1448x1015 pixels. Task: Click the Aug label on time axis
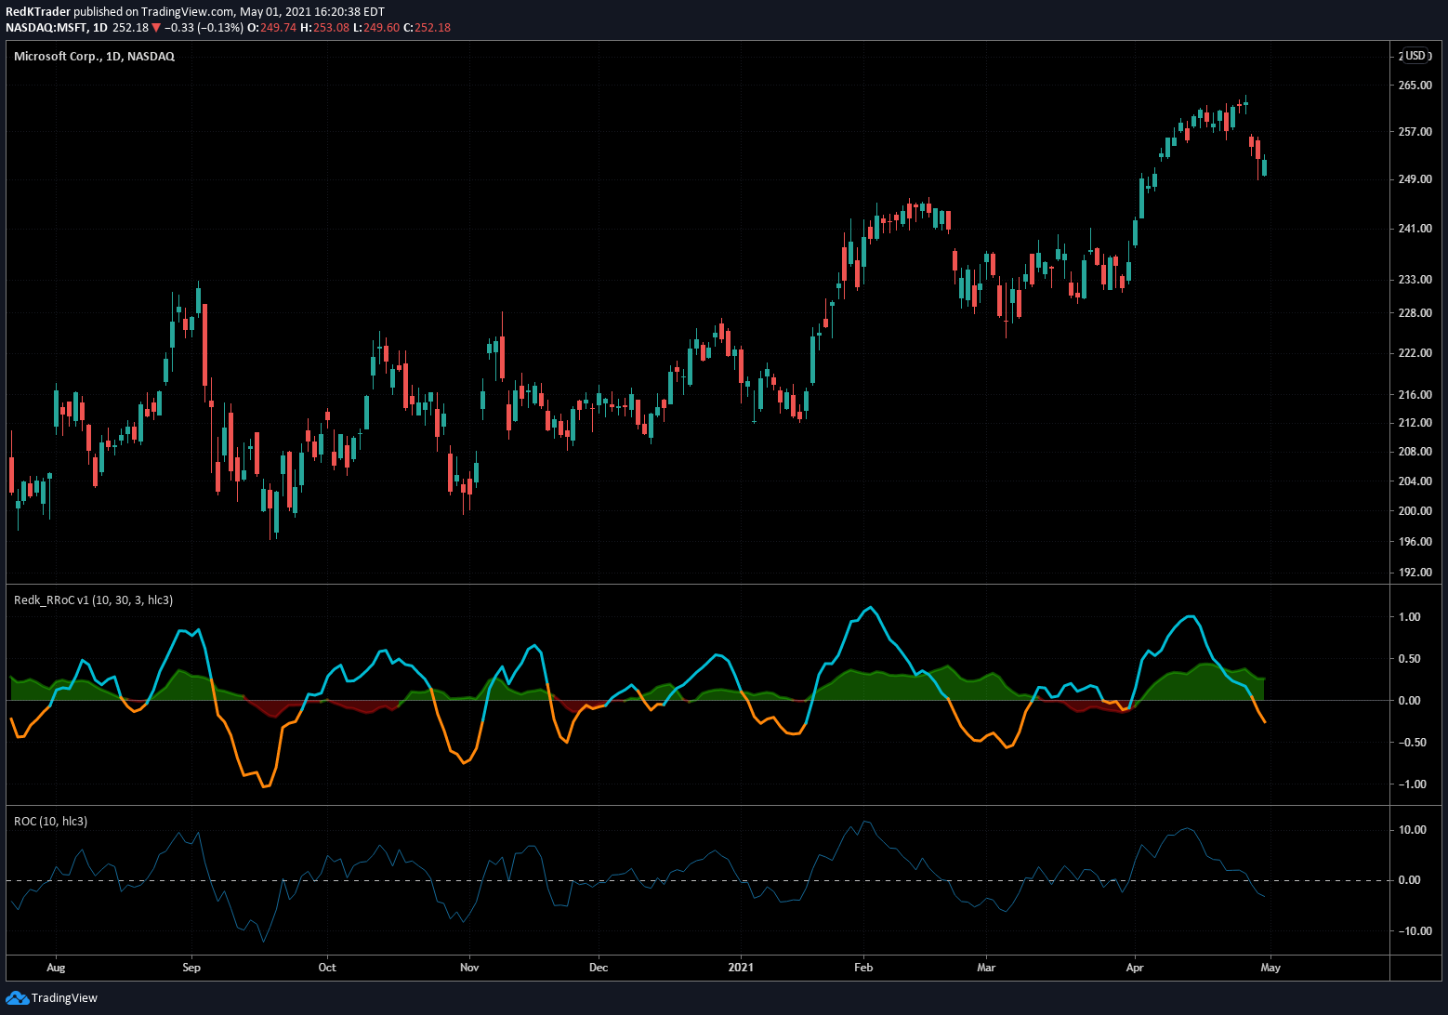click(x=56, y=968)
